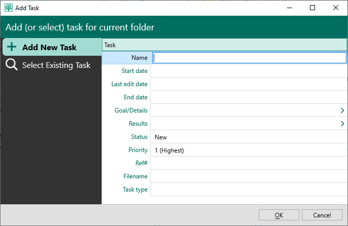
Task: Click the Start date field
Action: click(x=248, y=71)
